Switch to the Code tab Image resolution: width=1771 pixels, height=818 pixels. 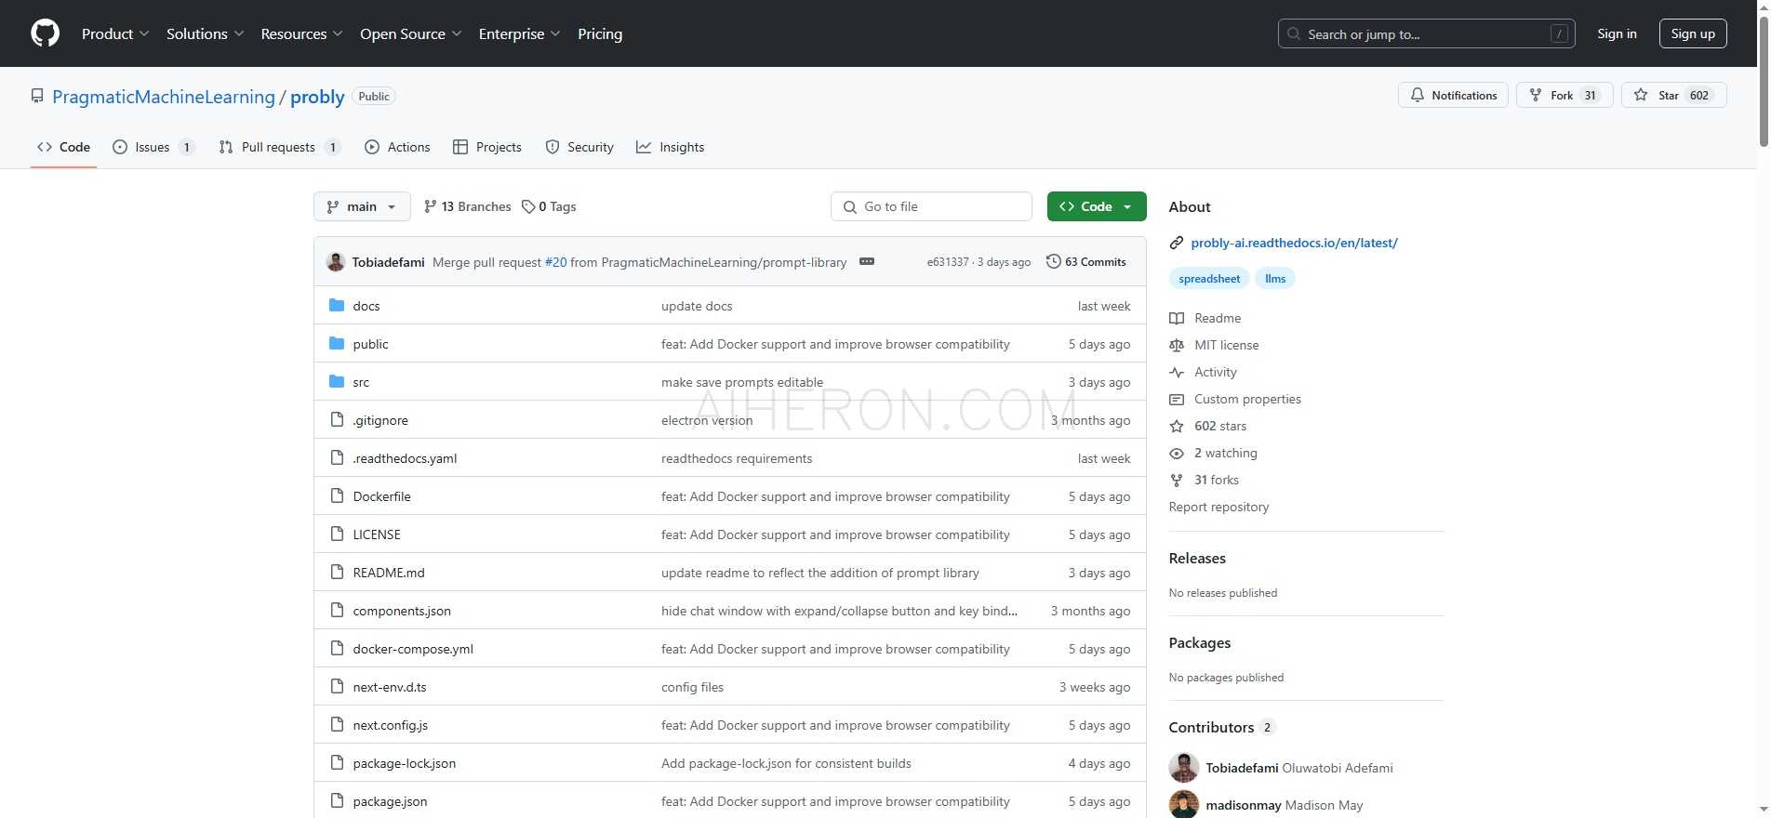tap(63, 147)
